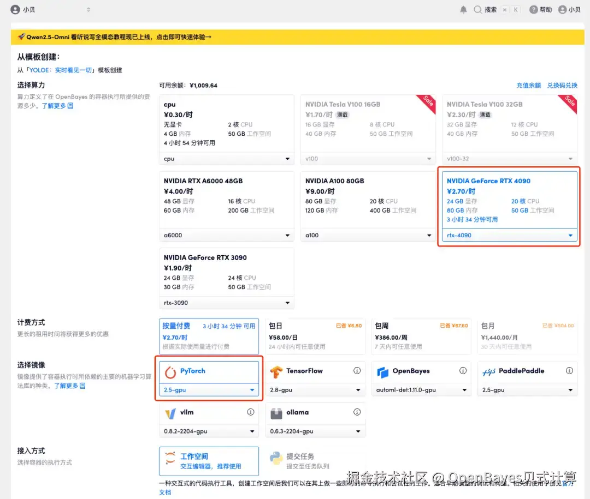Click the OpenBayes logo icon
The height and width of the screenshot is (499, 590).
pos(382,372)
